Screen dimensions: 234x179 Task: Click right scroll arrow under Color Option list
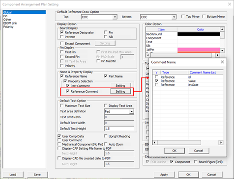(217, 55)
